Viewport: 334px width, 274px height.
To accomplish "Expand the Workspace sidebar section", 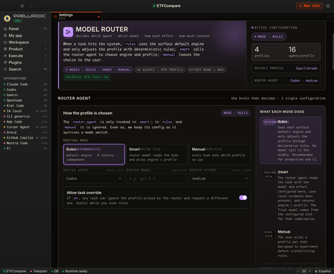I will [x=45, y=43].
